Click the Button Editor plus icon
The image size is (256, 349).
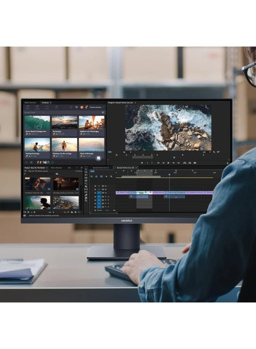(228, 163)
